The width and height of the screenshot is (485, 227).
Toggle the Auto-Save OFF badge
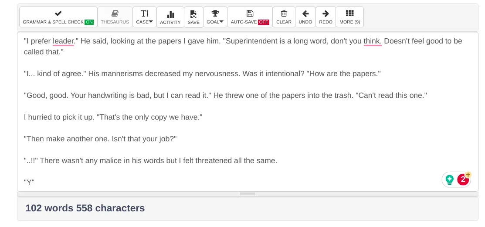tap(264, 22)
